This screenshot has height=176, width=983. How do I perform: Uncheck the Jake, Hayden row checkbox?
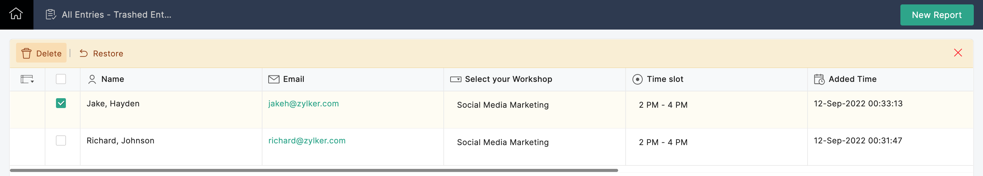point(61,103)
